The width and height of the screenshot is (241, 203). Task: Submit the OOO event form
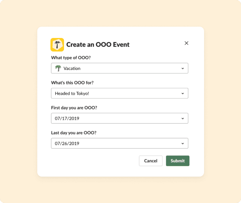point(178,161)
